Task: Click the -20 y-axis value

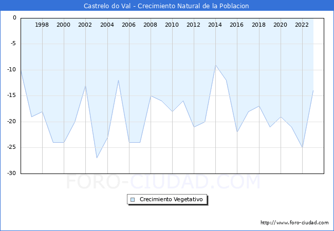Action: point(11,122)
